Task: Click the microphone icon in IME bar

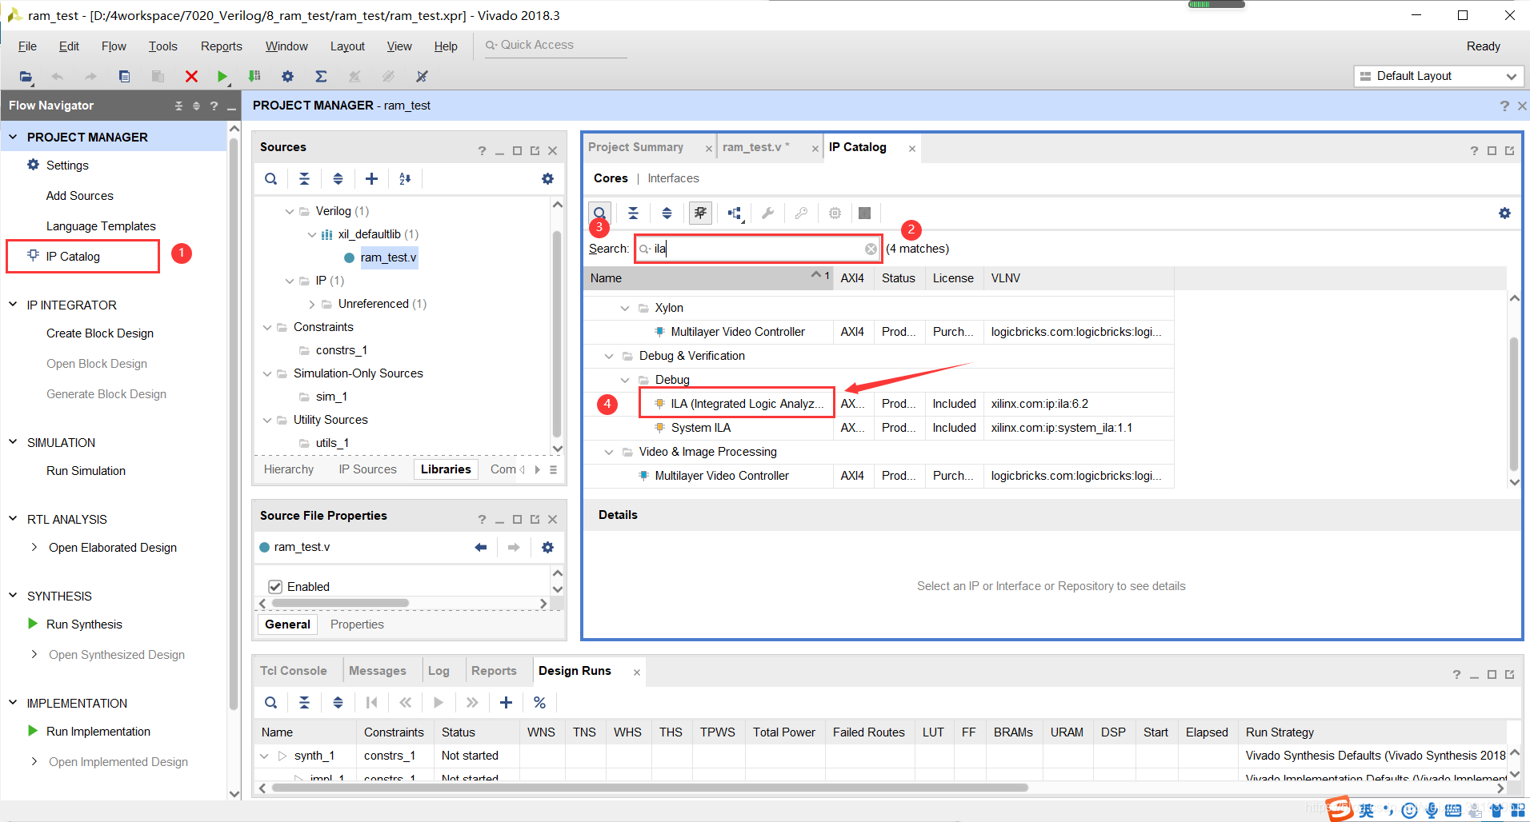Action: coord(1432,810)
